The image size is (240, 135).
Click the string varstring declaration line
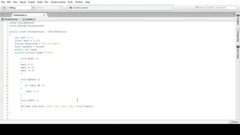(37, 43)
